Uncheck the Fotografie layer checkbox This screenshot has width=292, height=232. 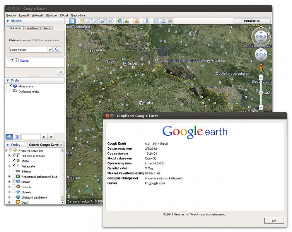pos(14,165)
